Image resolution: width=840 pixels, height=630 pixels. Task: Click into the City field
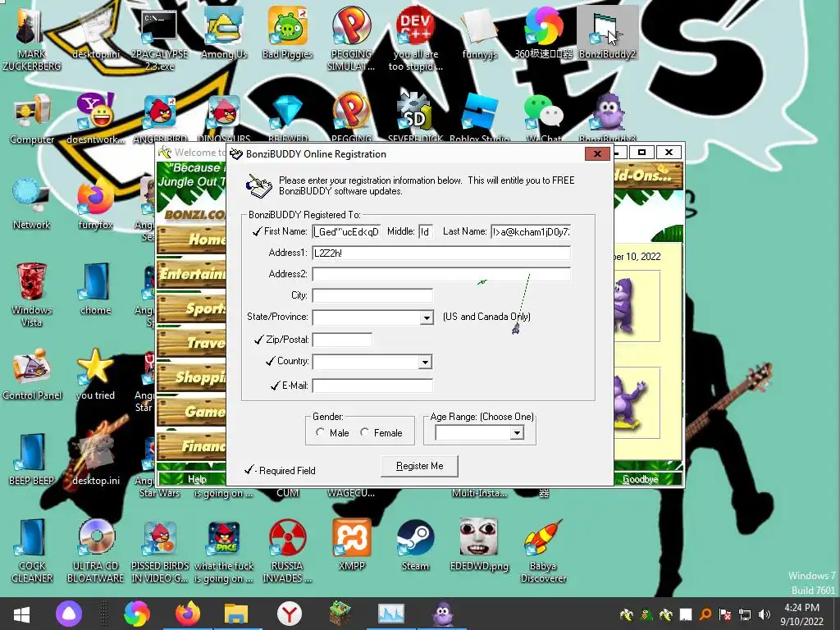[372, 295]
